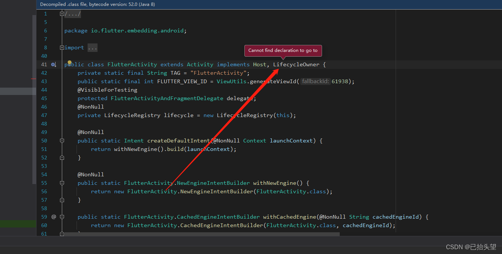Click line number 47 in the gutter
This screenshot has height=254, width=502.
[x=44, y=115]
